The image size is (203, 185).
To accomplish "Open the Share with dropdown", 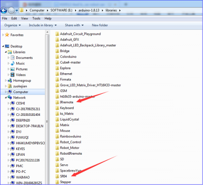I will pyautogui.click(x=74, y=25).
